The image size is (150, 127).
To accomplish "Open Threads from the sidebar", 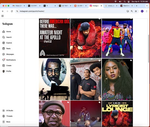I will (7, 116).
